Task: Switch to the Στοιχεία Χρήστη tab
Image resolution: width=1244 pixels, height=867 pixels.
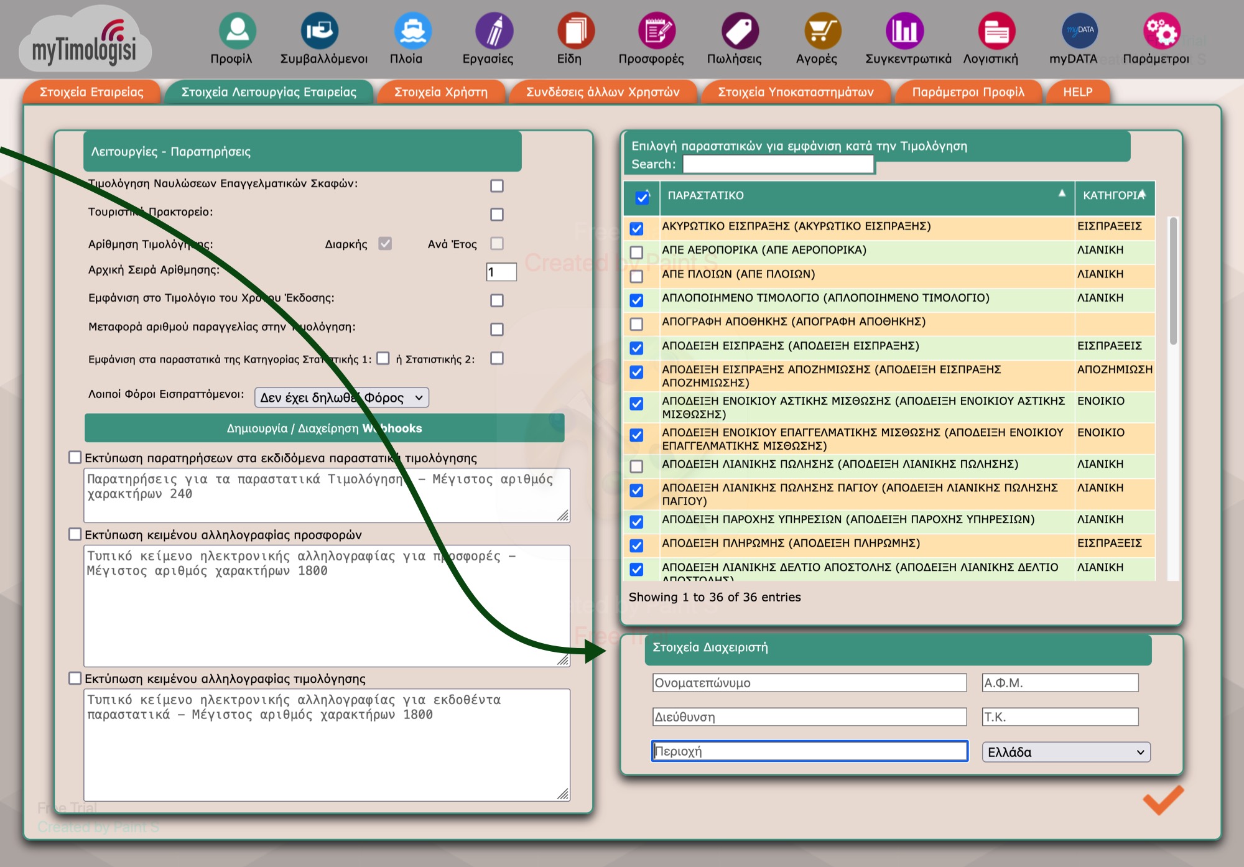Action: tap(440, 92)
